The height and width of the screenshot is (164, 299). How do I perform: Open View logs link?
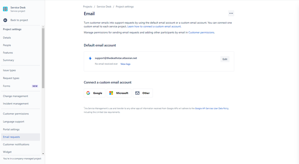pyautogui.click(x=125, y=64)
